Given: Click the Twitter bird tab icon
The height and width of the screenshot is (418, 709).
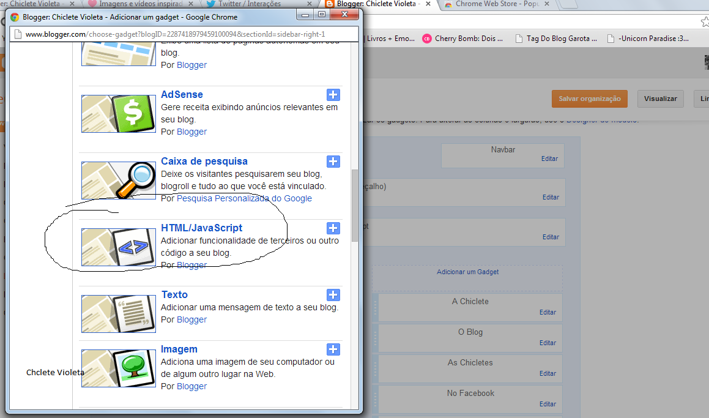Looking at the screenshot, I should pyautogui.click(x=210, y=4).
